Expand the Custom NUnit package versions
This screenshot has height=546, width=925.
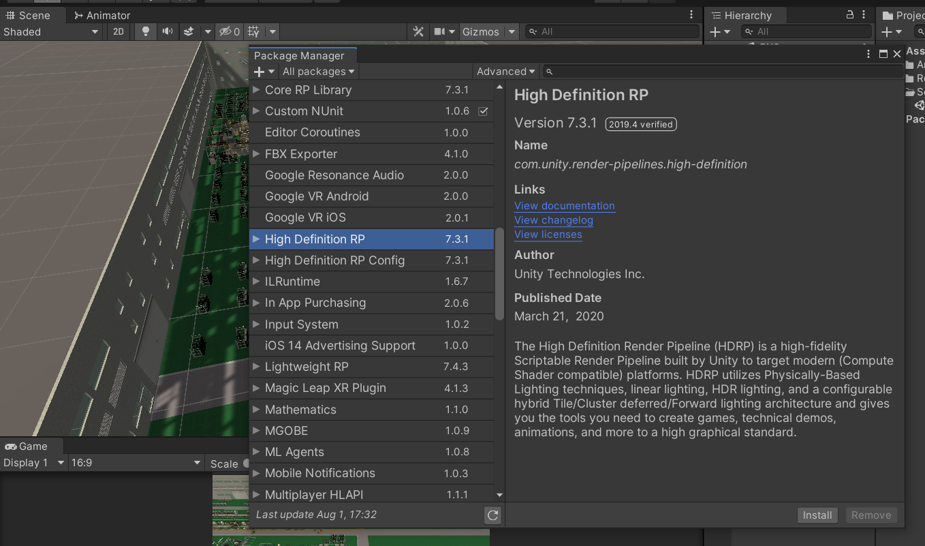pyautogui.click(x=256, y=110)
